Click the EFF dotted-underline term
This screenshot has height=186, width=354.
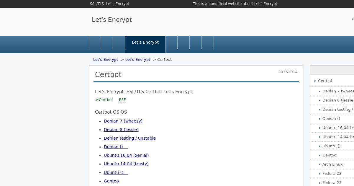pyautogui.click(x=122, y=100)
